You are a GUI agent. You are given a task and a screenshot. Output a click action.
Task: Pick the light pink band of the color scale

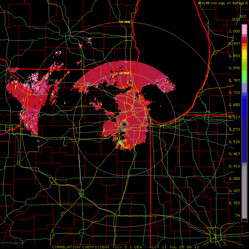[x=244, y=30]
